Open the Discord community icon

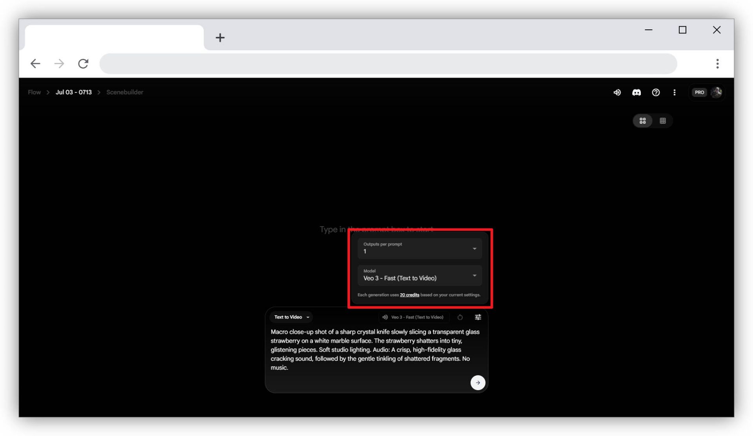pos(637,93)
